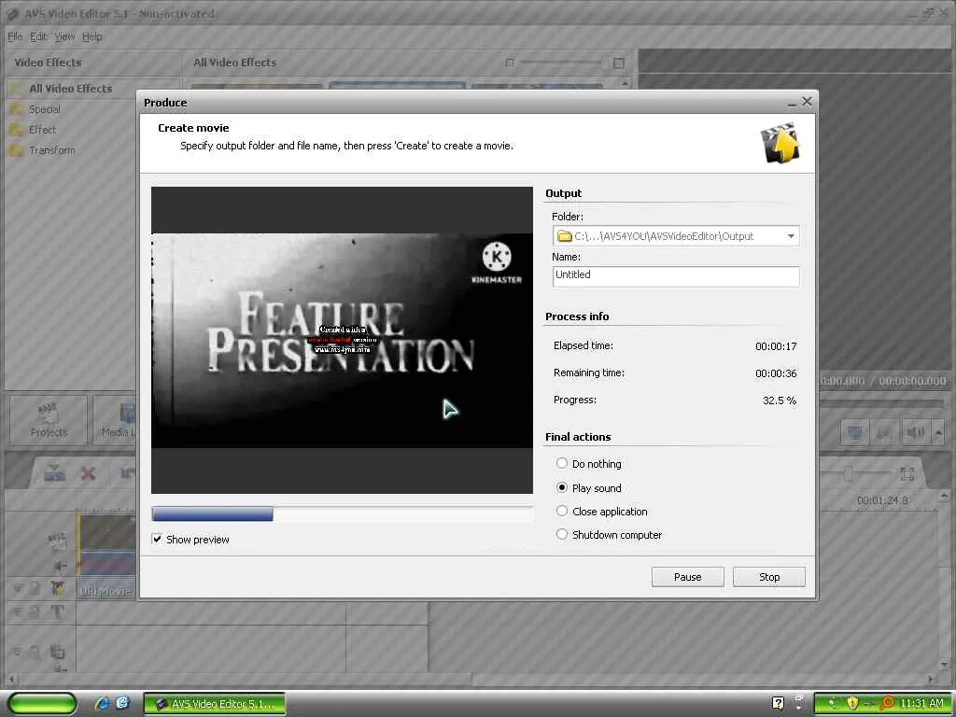Click the AVS Video Editor taskbar button
Viewport: 956px width, 717px height.
(x=214, y=704)
